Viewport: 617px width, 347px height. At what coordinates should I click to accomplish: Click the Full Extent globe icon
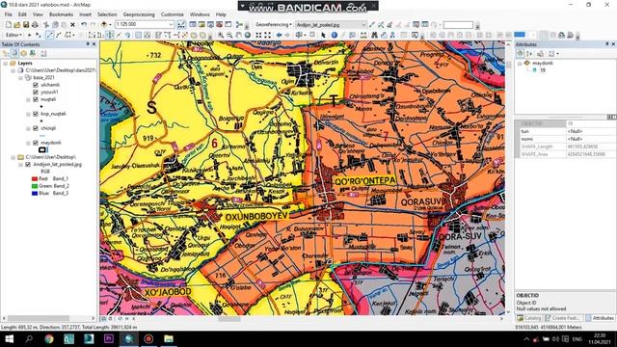pos(248,35)
